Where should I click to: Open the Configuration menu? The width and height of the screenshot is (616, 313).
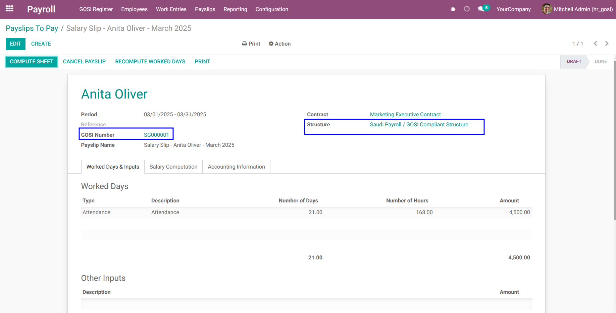click(x=272, y=9)
